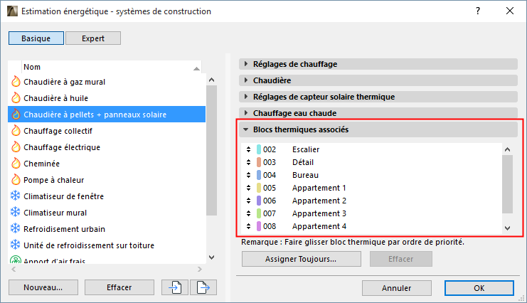This screenshot has height=303, width=527.
Task: Click the systems list horizontal scroll left arrow
Action: (x=14, y=269)
